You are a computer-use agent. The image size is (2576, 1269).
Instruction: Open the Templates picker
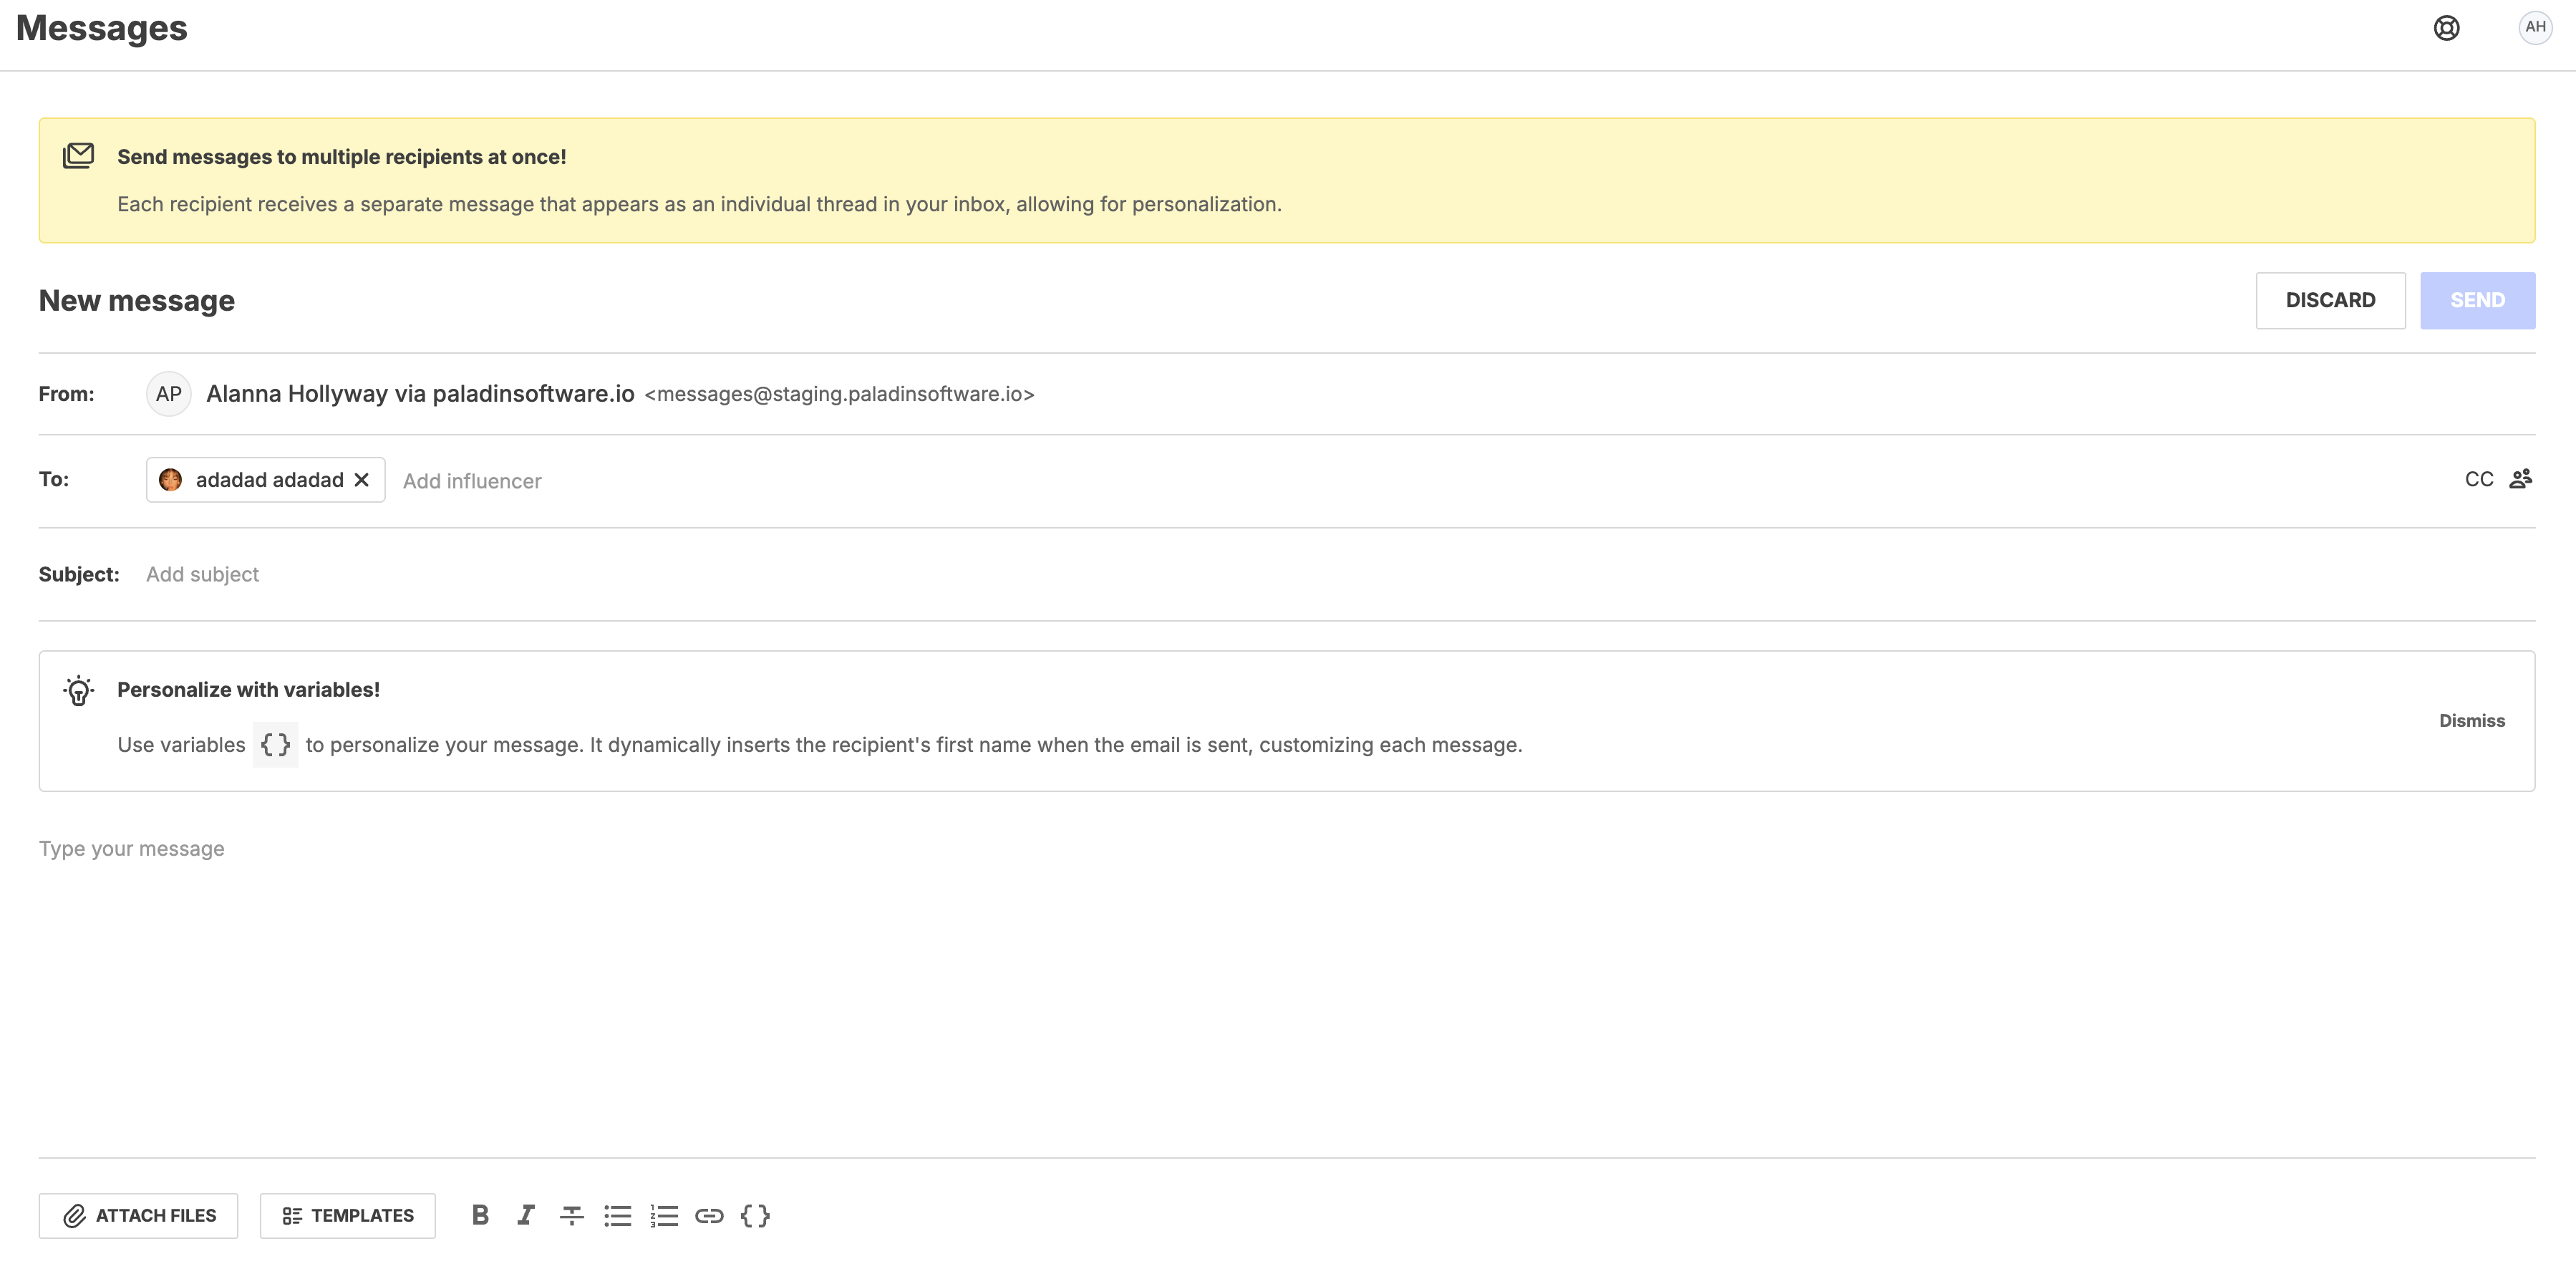pos(348,1216)
